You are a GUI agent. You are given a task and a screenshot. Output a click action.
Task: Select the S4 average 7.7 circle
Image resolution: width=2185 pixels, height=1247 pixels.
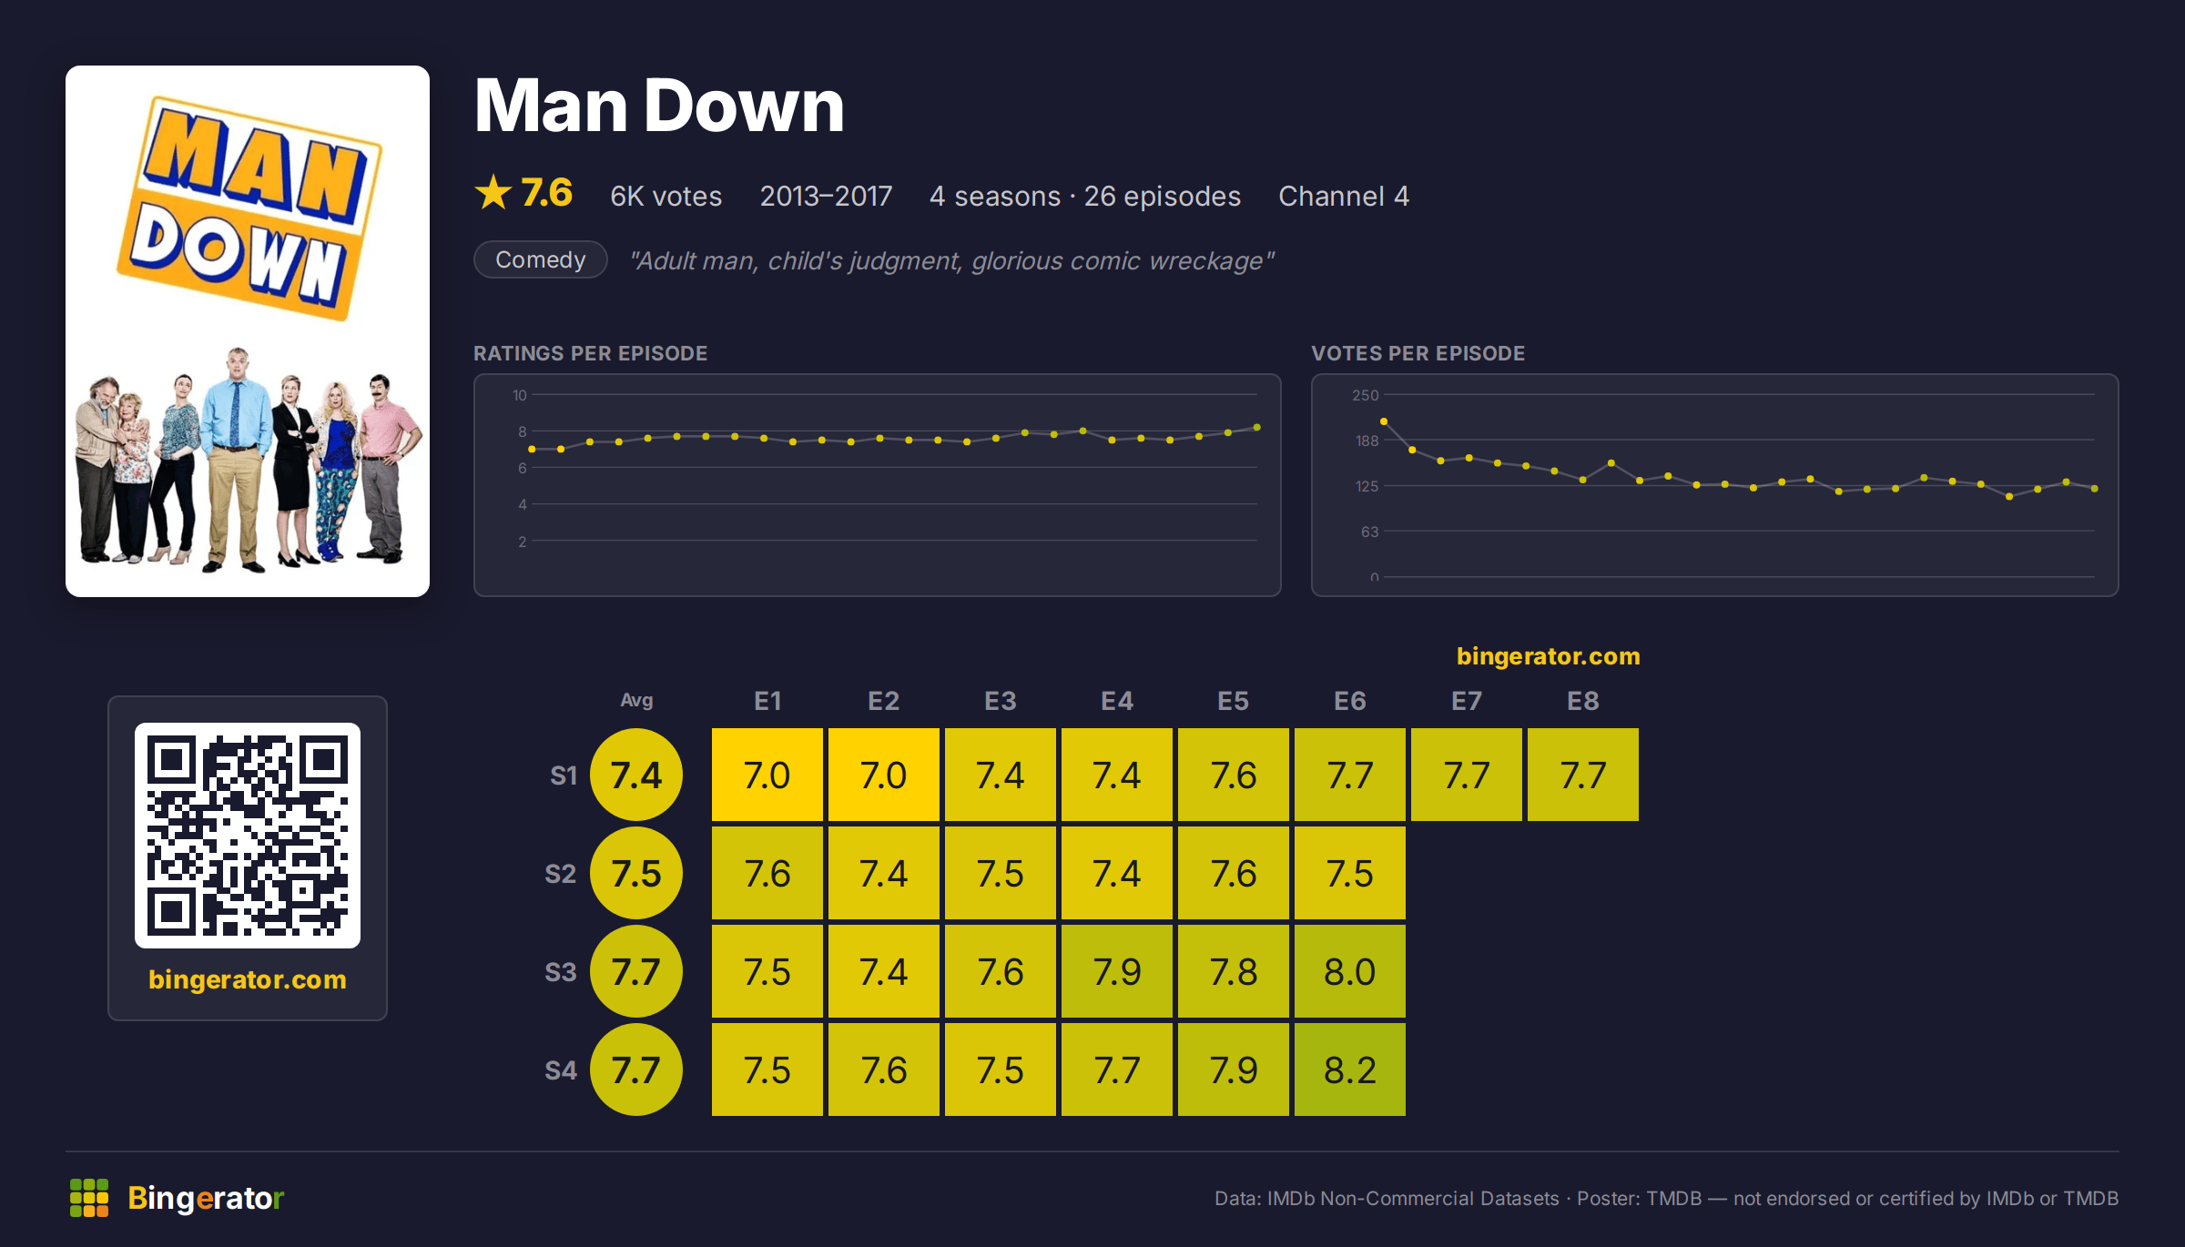[x=636, y=1070]
